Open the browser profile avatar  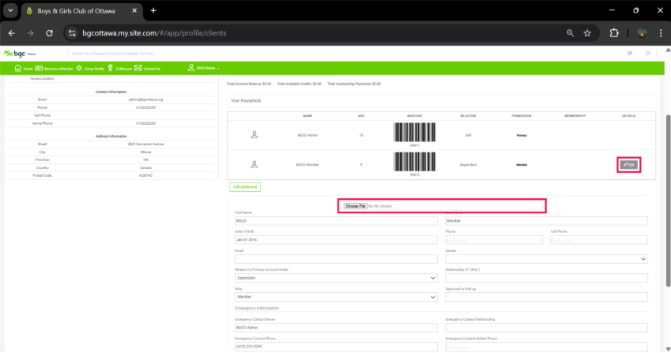642,33
